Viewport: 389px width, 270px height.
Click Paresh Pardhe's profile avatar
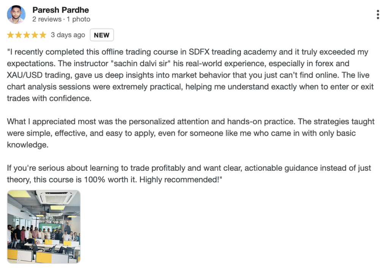pos(16,14)
